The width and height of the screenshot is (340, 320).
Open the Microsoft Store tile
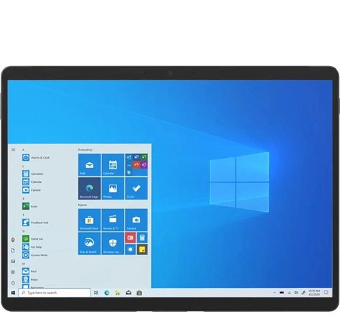coord(89,220)
